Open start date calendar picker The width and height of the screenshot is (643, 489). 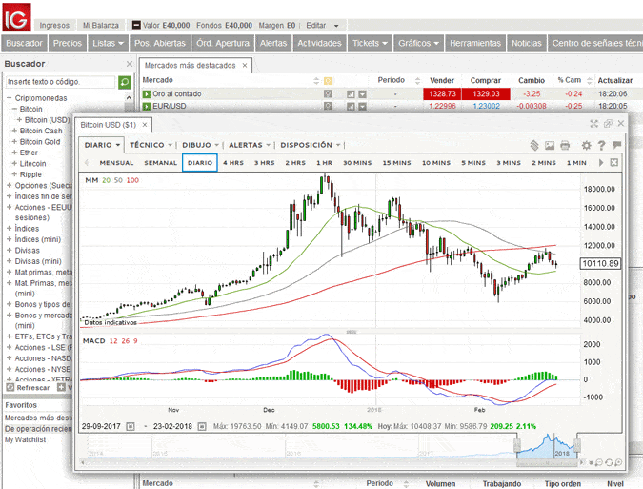coord(130,427)
